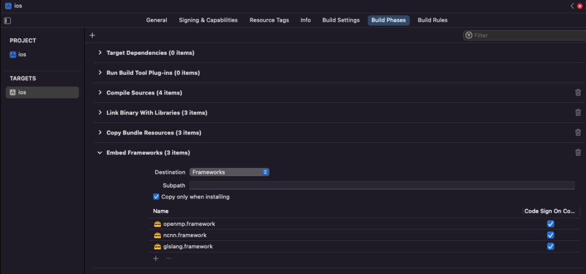Add a framework with the plus below list
Screen dimensions: 586x274
point(156,259)
